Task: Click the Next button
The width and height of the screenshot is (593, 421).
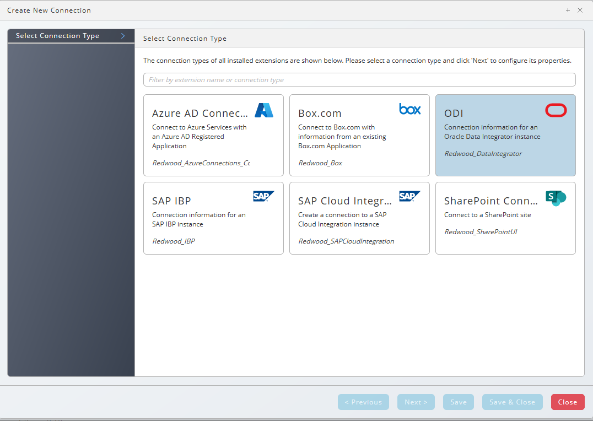Action: [x=416, y=402]
